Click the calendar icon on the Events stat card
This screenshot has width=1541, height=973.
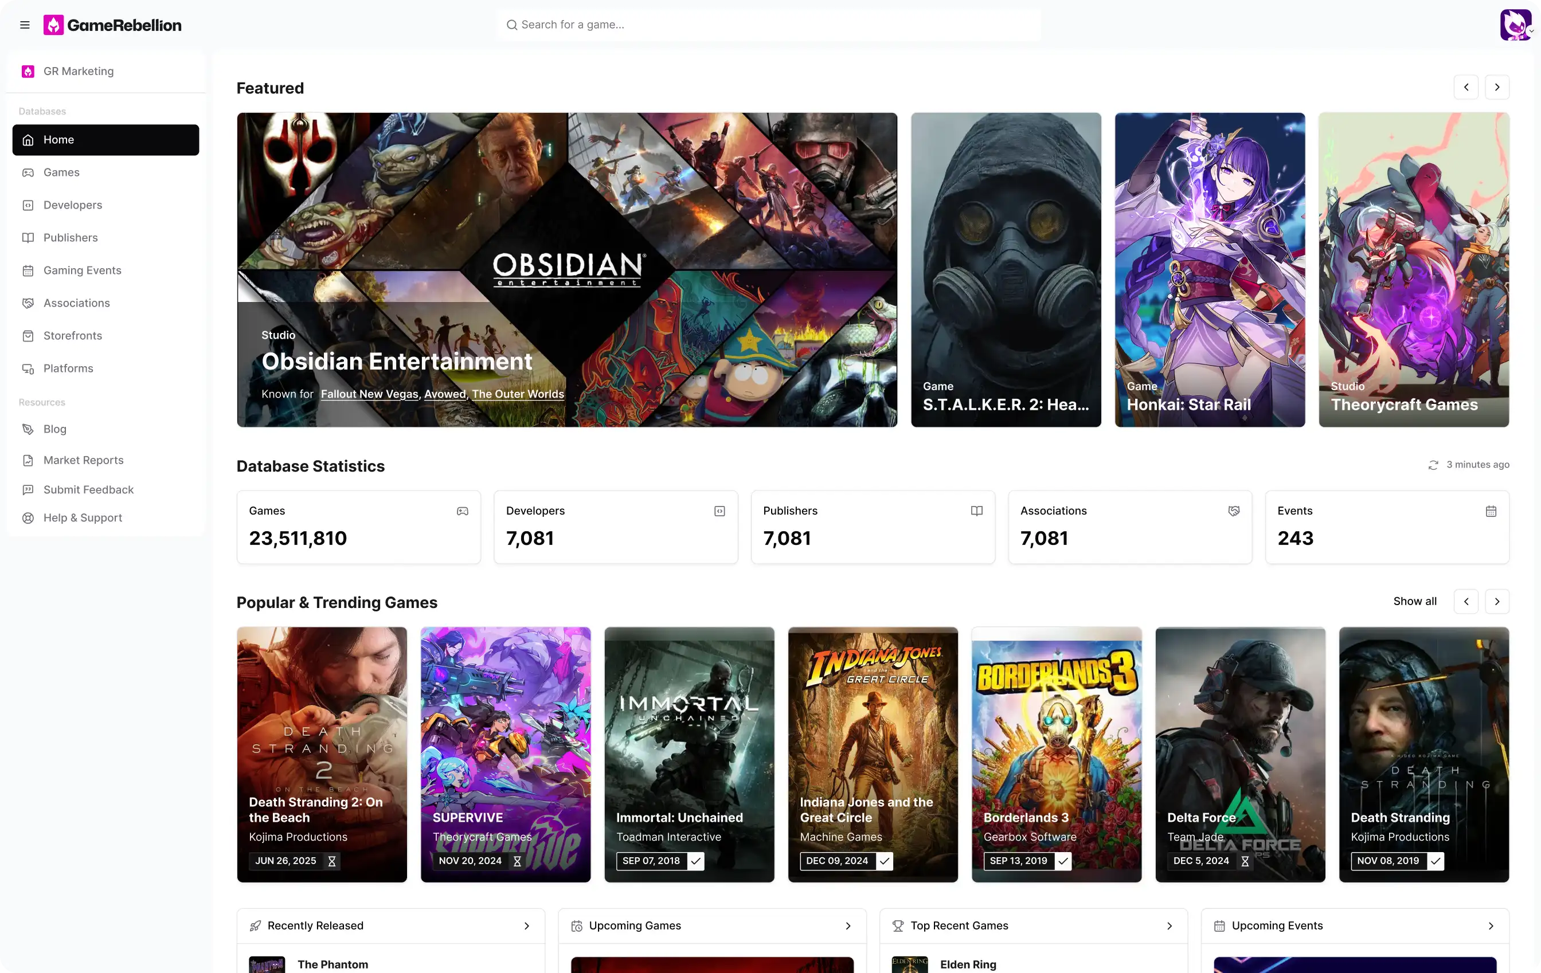pos(1492,511)
